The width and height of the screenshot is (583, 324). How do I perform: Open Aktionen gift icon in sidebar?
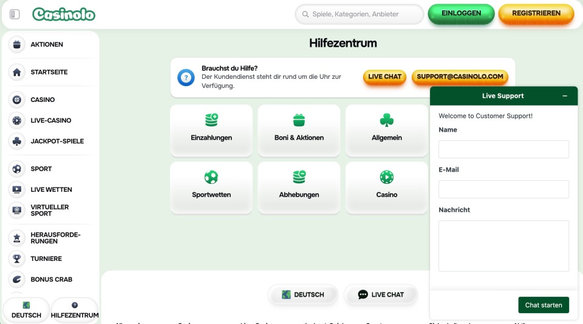pyautogui.click(x=17, y=44)
